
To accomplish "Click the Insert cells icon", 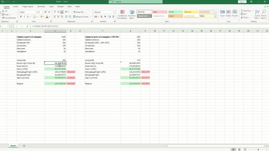I will [222, 12].
